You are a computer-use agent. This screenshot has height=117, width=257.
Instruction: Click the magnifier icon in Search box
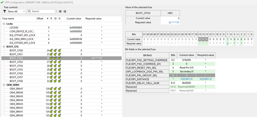coord(30,12)
